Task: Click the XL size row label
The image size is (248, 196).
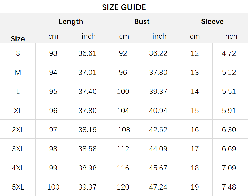Action: click(x=18, y=111)
